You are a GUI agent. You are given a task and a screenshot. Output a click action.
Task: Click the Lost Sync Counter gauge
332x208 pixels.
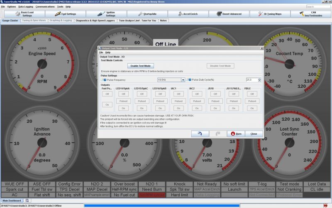coord(289,143)
